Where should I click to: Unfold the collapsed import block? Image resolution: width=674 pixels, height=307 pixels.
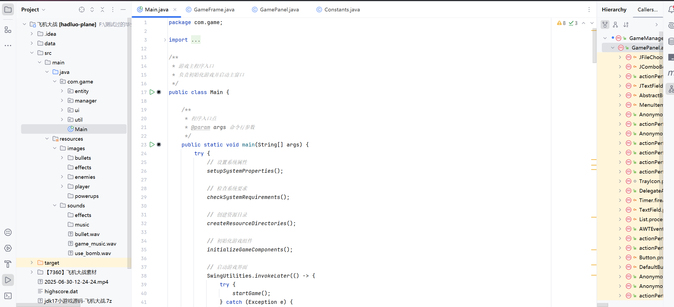pyautogui.click(x=165, y=40)
